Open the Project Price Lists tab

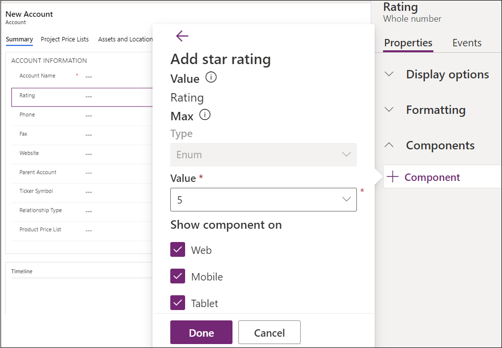click(x=65, y=39)
